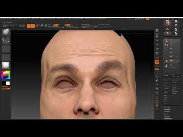Activate the Rotate transform icon in top shelf
Screen dimensions: 183x137
click(x=46, y=26)
